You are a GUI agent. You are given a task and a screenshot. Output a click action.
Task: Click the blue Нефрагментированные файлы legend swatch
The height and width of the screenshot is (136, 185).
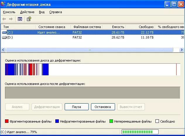pyautogui.click(x=57, y=121)
